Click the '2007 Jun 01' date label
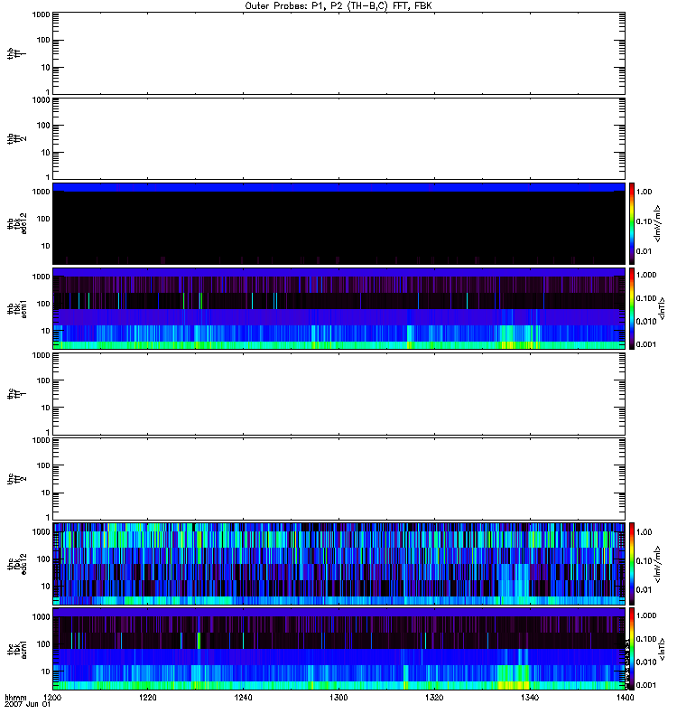Screen dimensions: 677x723 click(27, 704)
